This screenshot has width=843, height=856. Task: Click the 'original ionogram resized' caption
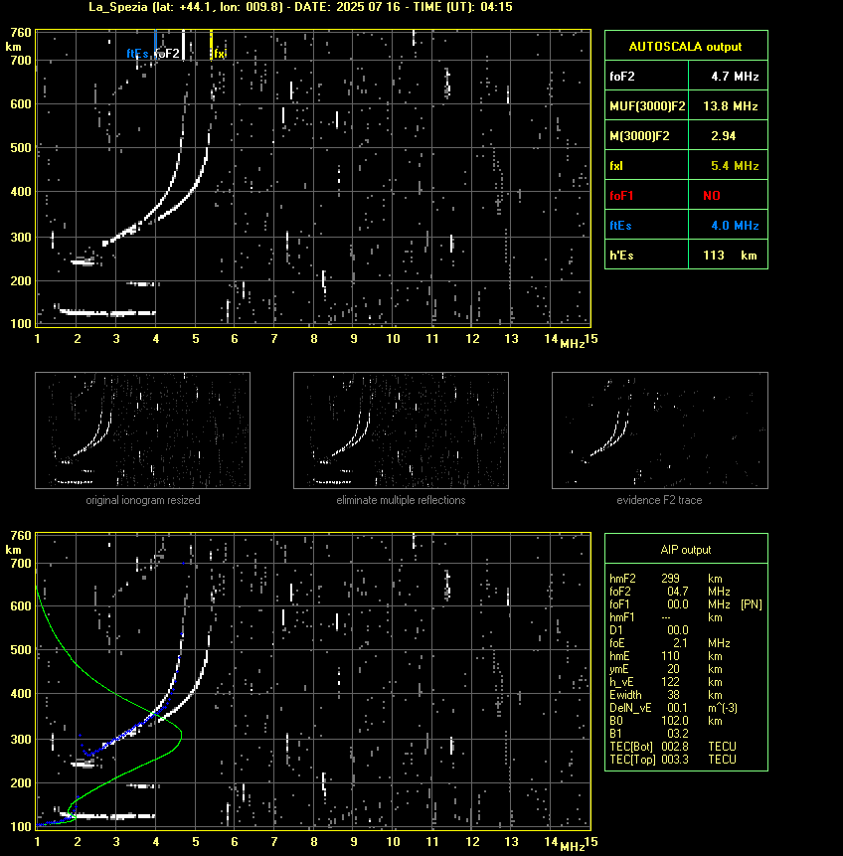point(143,500)
